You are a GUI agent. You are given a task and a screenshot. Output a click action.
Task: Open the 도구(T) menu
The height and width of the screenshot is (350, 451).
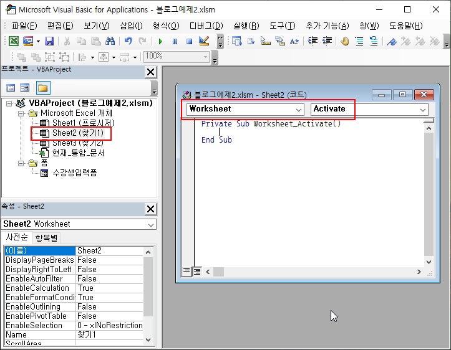pyautogui.click(x=283, y=26)
